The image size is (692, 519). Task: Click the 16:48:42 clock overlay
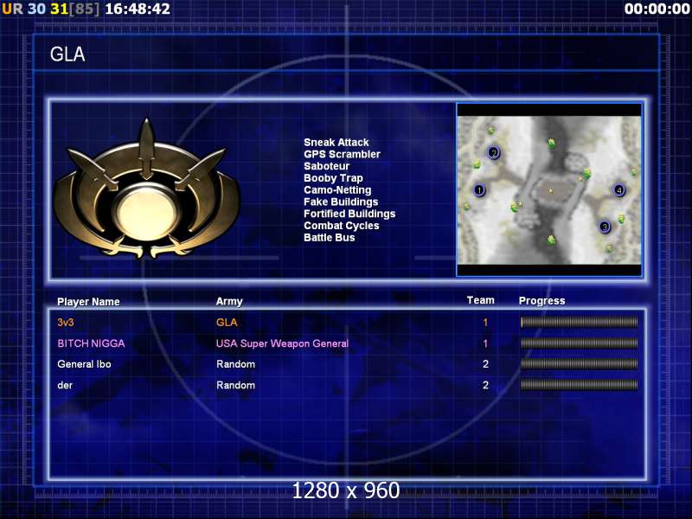coord(138,9)
